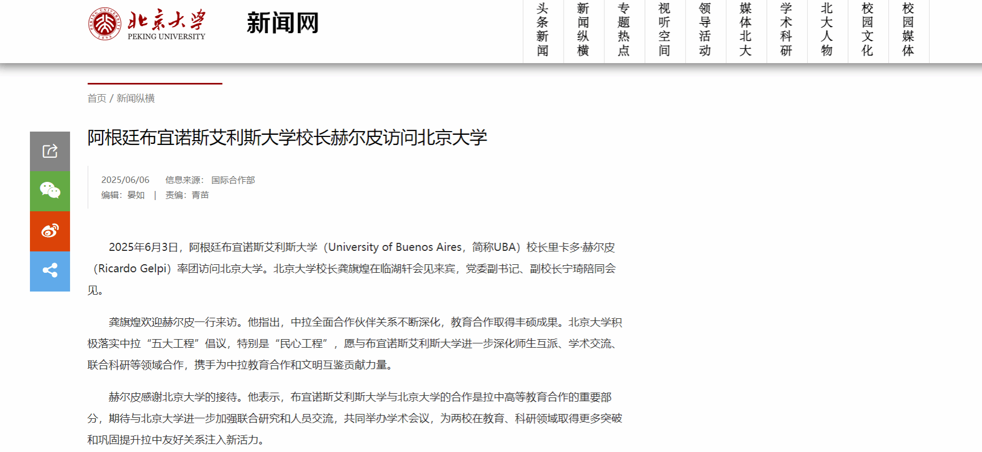
Task: Open the 头条新闻 menu item
Action: [x=543, y=30]
